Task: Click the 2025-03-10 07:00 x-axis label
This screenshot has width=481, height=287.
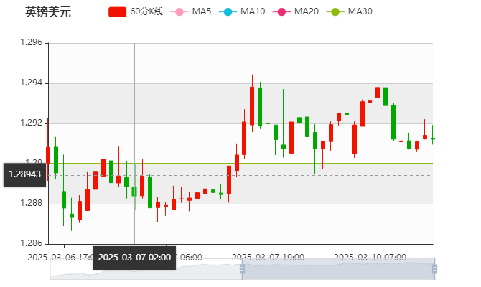Action: click(370, 257)
